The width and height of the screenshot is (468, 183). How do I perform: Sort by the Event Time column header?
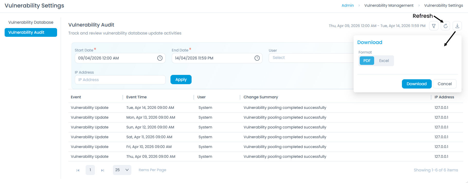pos(137,97)
